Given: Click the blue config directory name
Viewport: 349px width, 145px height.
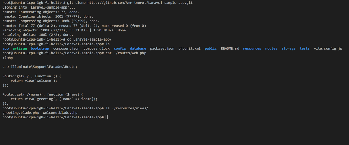Looking at the screenshot, I should [x=120, y=49].
